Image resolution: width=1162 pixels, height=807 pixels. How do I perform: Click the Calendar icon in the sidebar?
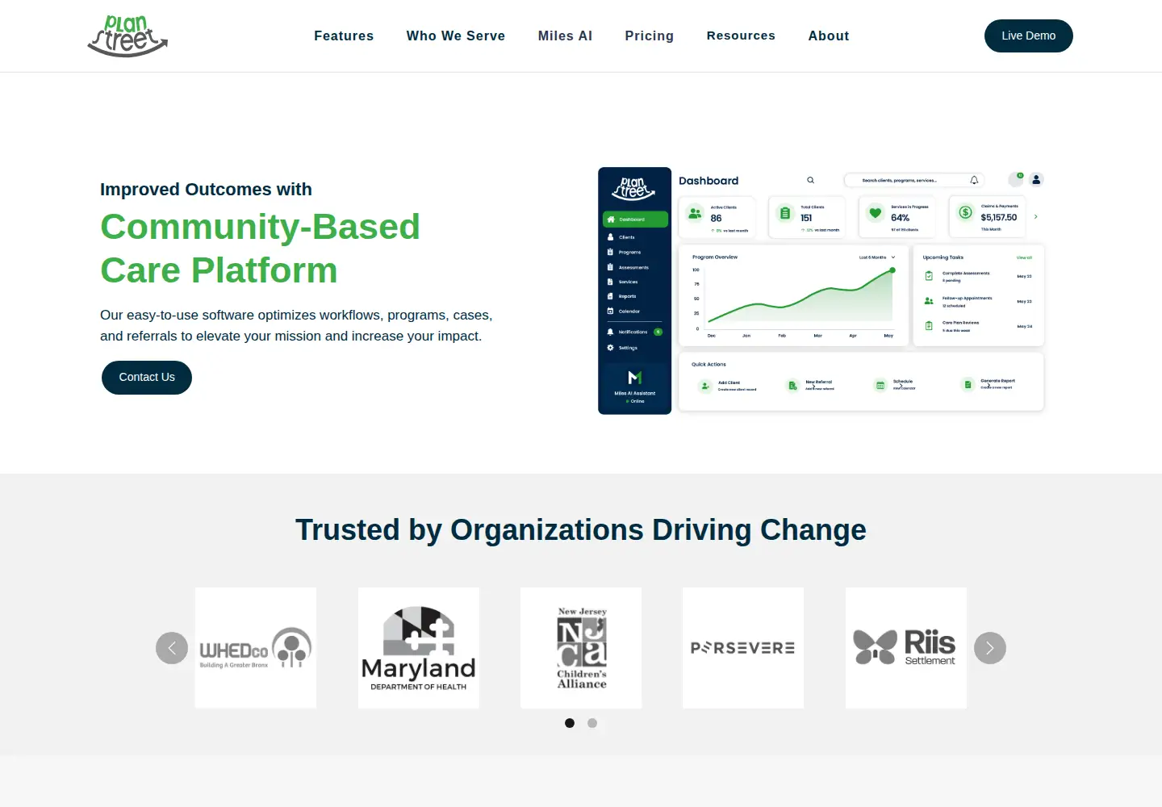pos(610,311)
